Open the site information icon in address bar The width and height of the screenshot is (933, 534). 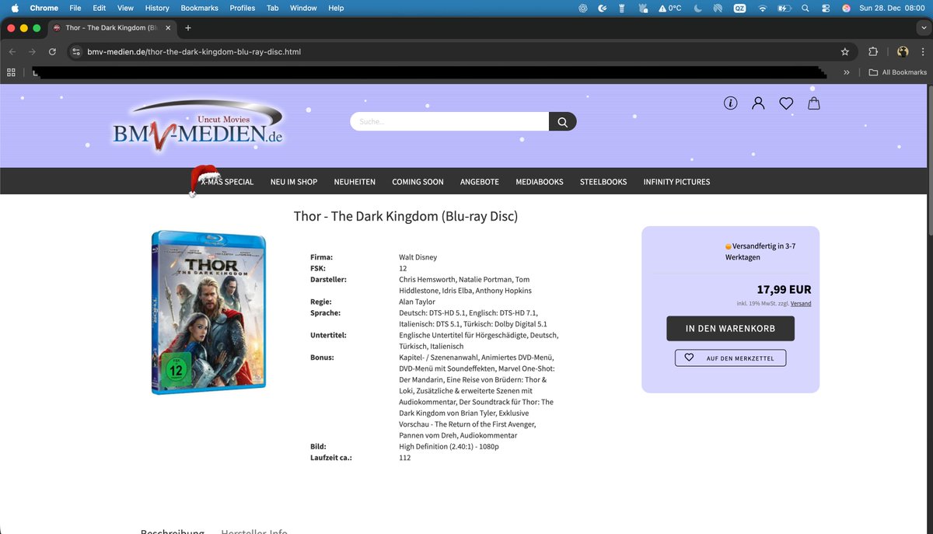coord(75,52)
